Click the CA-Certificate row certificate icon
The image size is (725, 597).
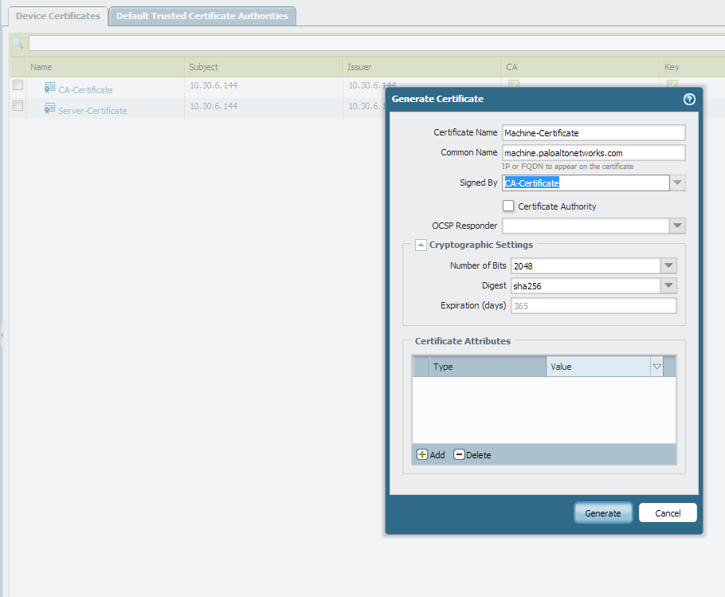click(x=49, y=88)
